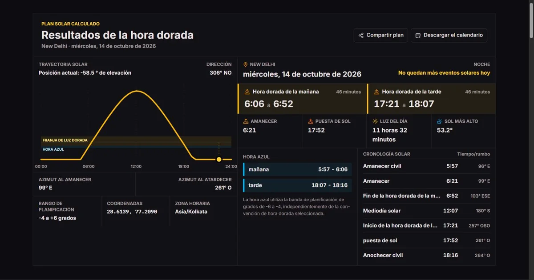This screenshot has height=280, width=534.
Task: Click the location pin icon beside NEW DELHI
Action: pos(245,64)
